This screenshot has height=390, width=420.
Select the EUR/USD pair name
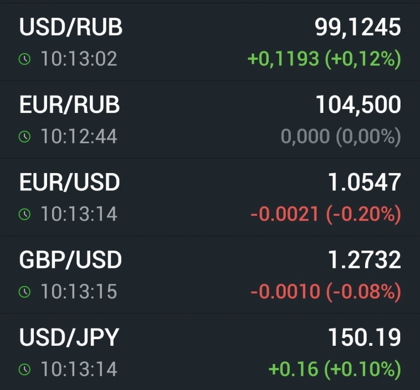pos(70,183)
